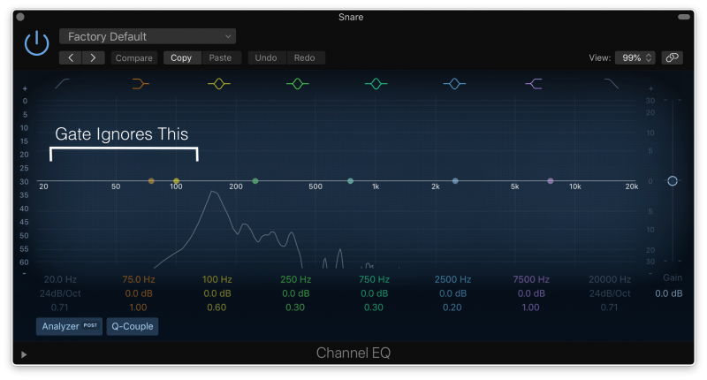Toggle the blue 2500 Hz bell band icon
The height and width of the screenshot is (380, 707).
(x=454, y=83)
